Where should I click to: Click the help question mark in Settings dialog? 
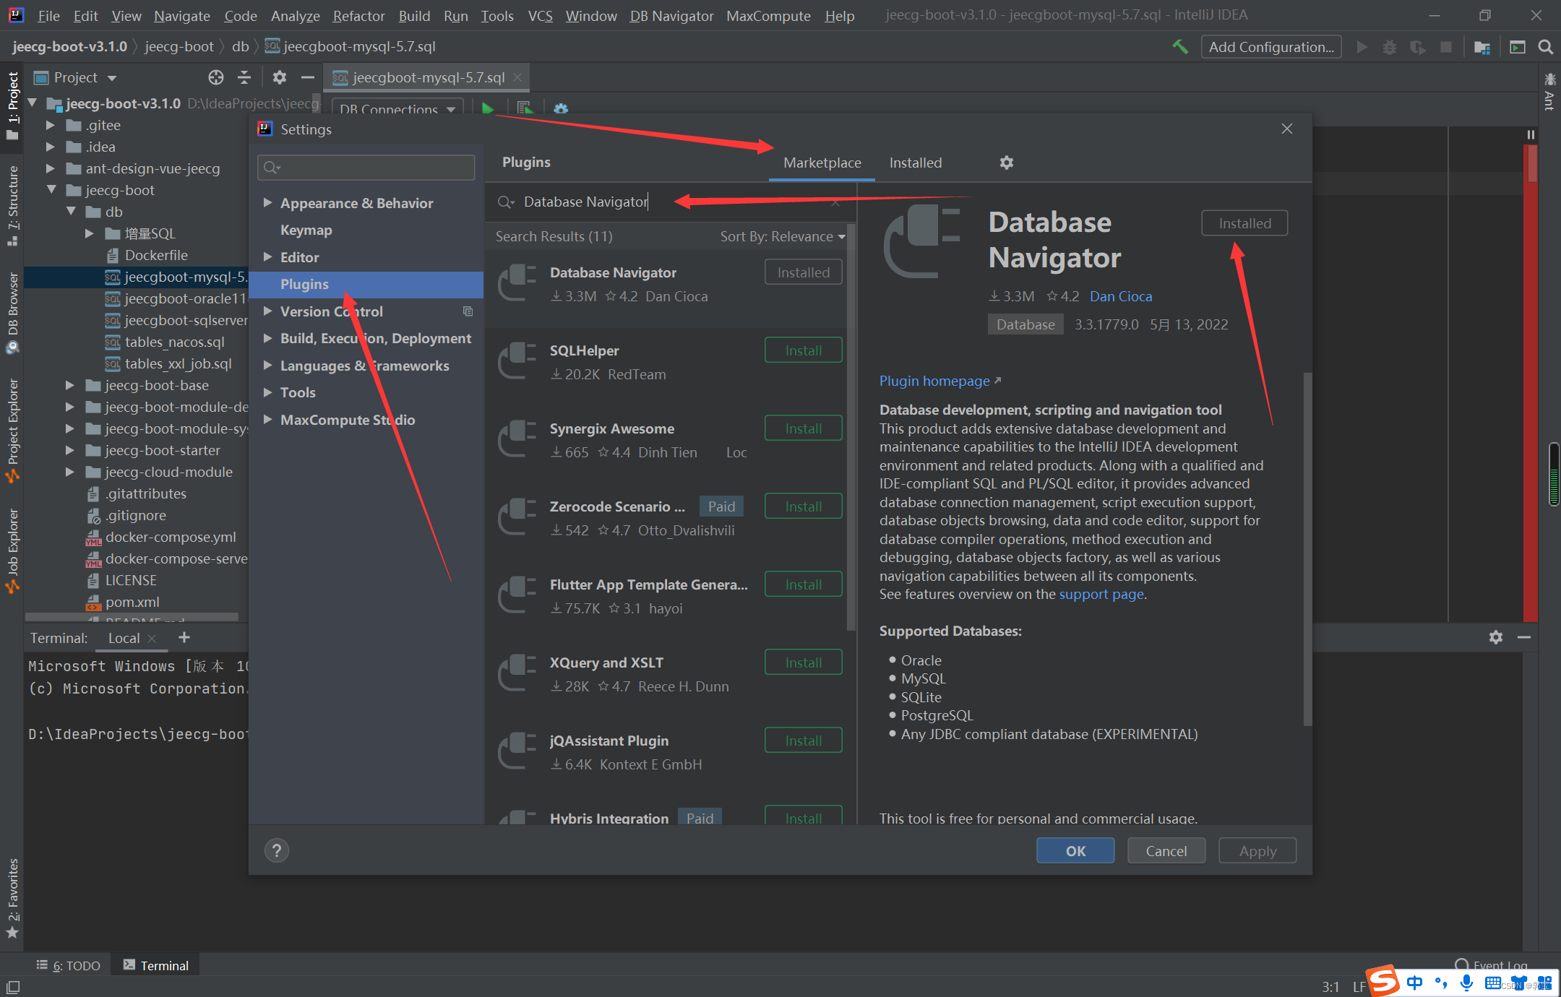277,850
